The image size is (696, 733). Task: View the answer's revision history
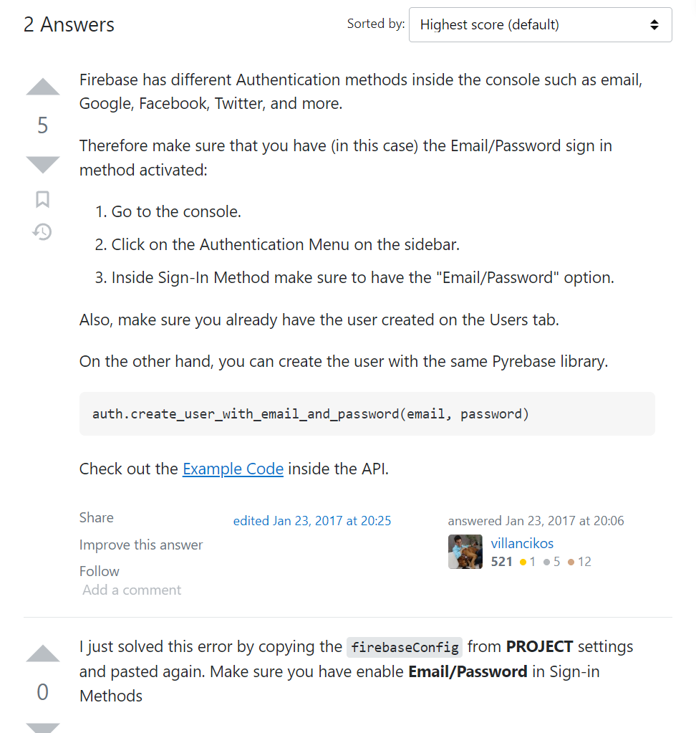click(42, 232)
